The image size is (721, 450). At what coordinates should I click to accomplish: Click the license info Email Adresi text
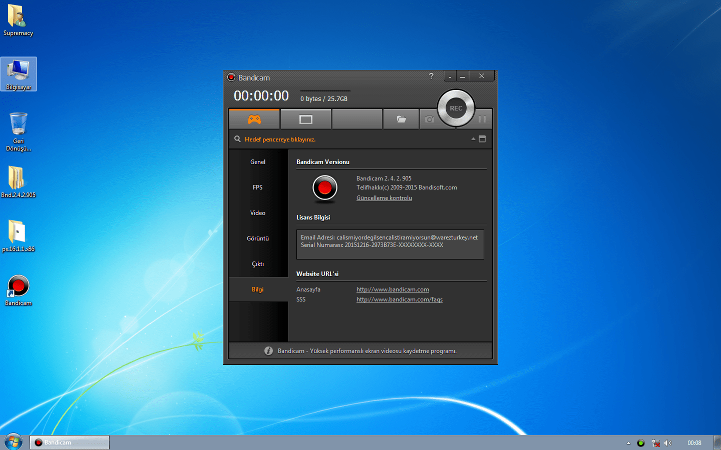tap(389, 237)
